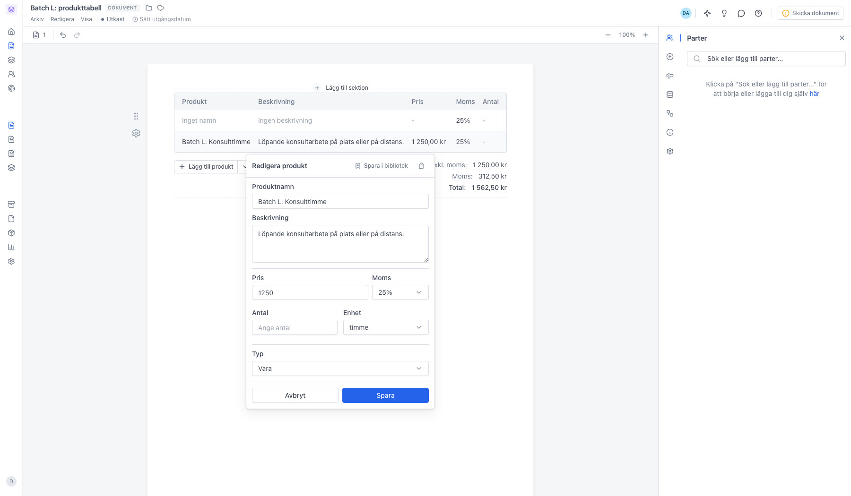Open the AI sparkle icon in header
Viewport: 851px width, 496px height.
click(707, 13)
